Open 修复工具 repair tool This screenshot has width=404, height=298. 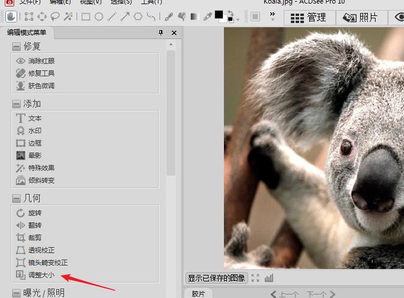click(36, 73)
